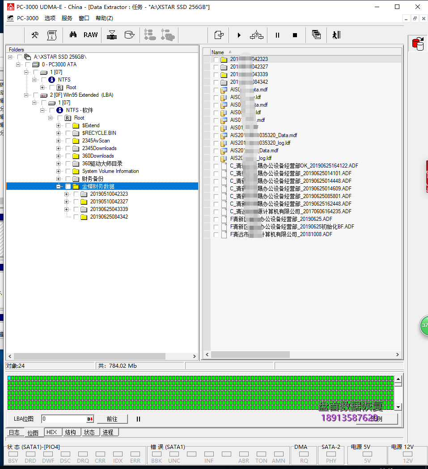This screenshot has width=428, height=469.
Task: Open the 选项 menu
Action: pyautogui.click(x=50, y=18)
